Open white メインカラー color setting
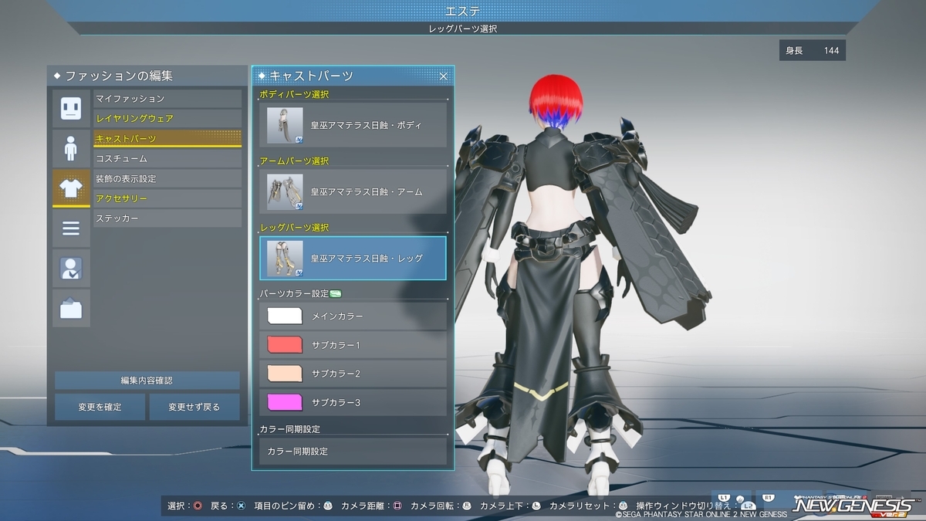 point(353,316)
